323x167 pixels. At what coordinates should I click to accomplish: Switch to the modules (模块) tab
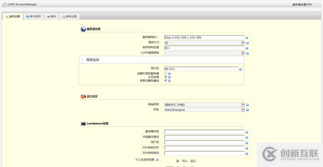click(51, 17)
